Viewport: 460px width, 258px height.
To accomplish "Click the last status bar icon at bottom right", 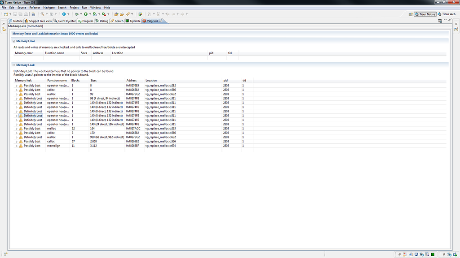I will click(x=455, y=254).
